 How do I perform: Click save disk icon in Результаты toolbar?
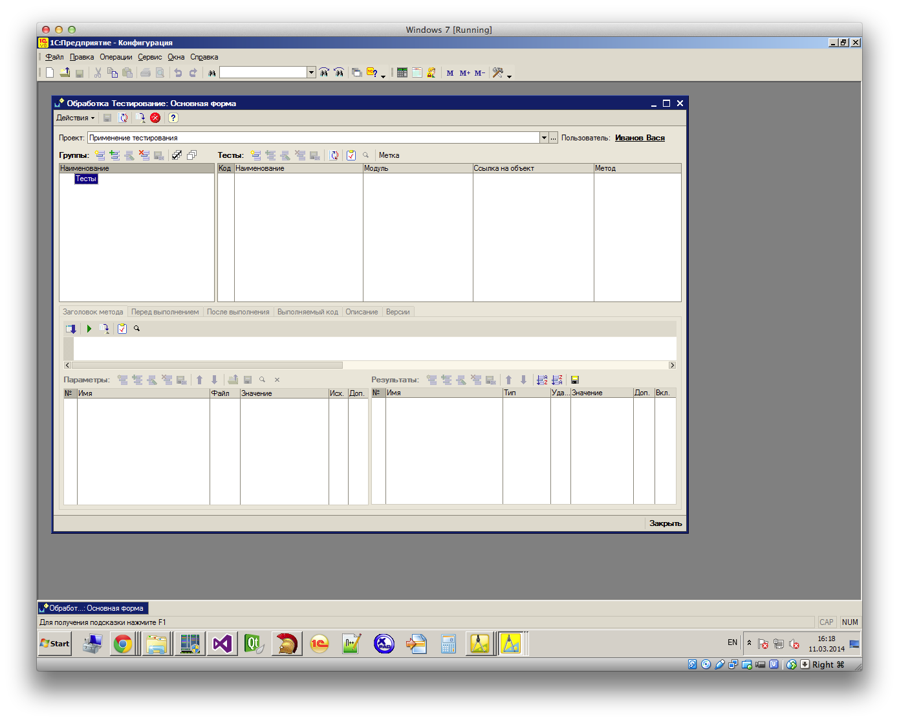pyautogui.click(x=574, y=380)
